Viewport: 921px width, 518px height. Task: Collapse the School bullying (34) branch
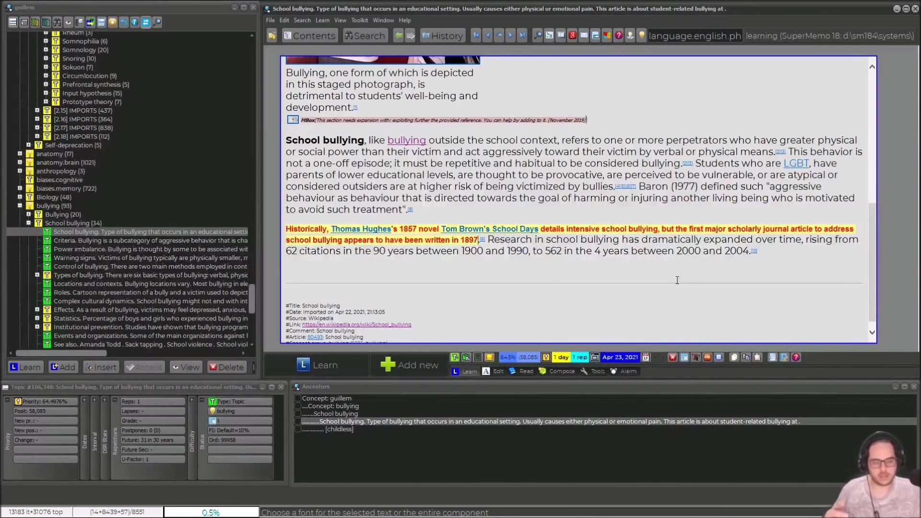28,223
